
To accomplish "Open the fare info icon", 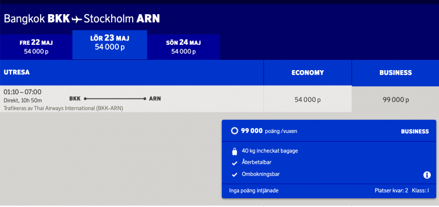I will click(427, 175).
